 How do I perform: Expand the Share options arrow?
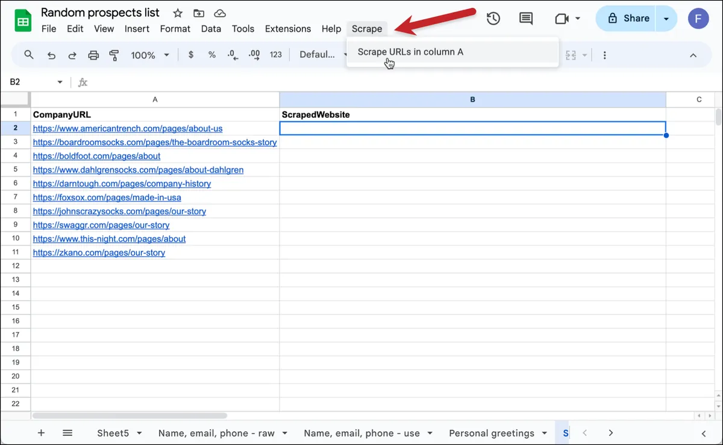666,19
